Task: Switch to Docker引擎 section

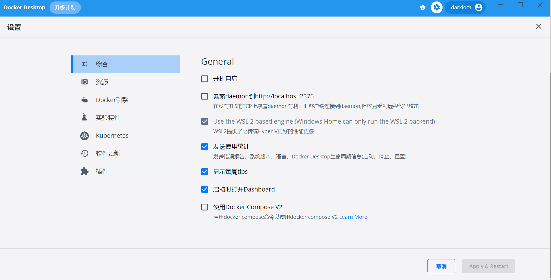Action: pos(126,100)
